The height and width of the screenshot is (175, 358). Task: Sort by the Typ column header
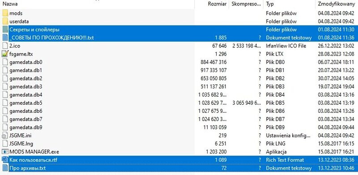click(270, 4)
